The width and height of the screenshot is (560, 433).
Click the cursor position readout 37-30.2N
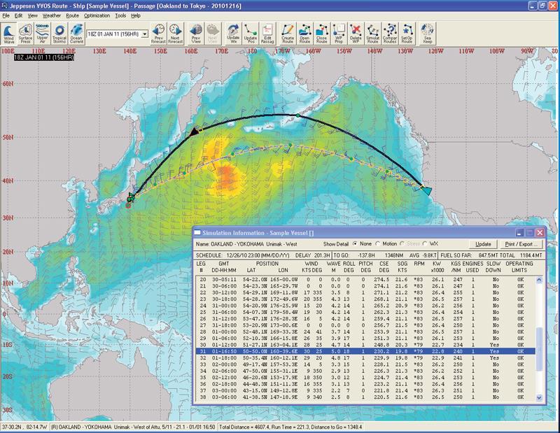point(24,427)
